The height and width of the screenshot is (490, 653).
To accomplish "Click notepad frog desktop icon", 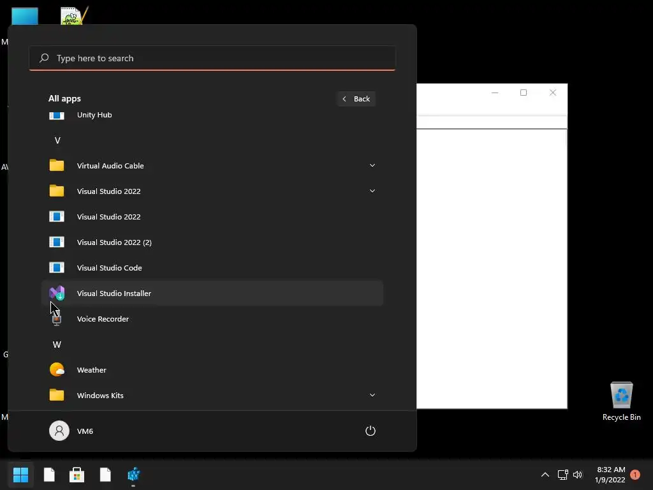I will [74, 16].
